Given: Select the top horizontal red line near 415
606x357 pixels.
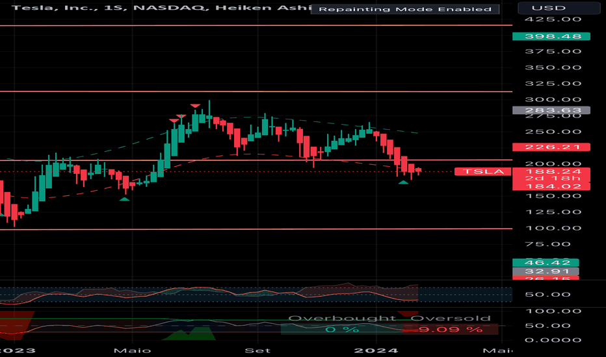Looking at the screenshot, I should point(260,25).
